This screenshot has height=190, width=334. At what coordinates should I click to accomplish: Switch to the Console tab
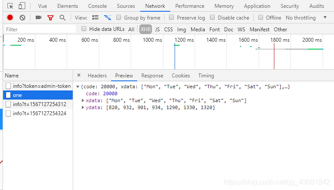pos(98,6)
